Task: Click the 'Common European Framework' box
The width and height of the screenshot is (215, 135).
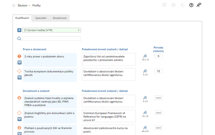Action: 109,116
